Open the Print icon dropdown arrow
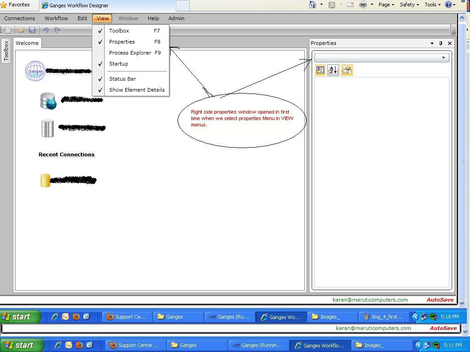 pyautogui.click(x=372, y=5)
